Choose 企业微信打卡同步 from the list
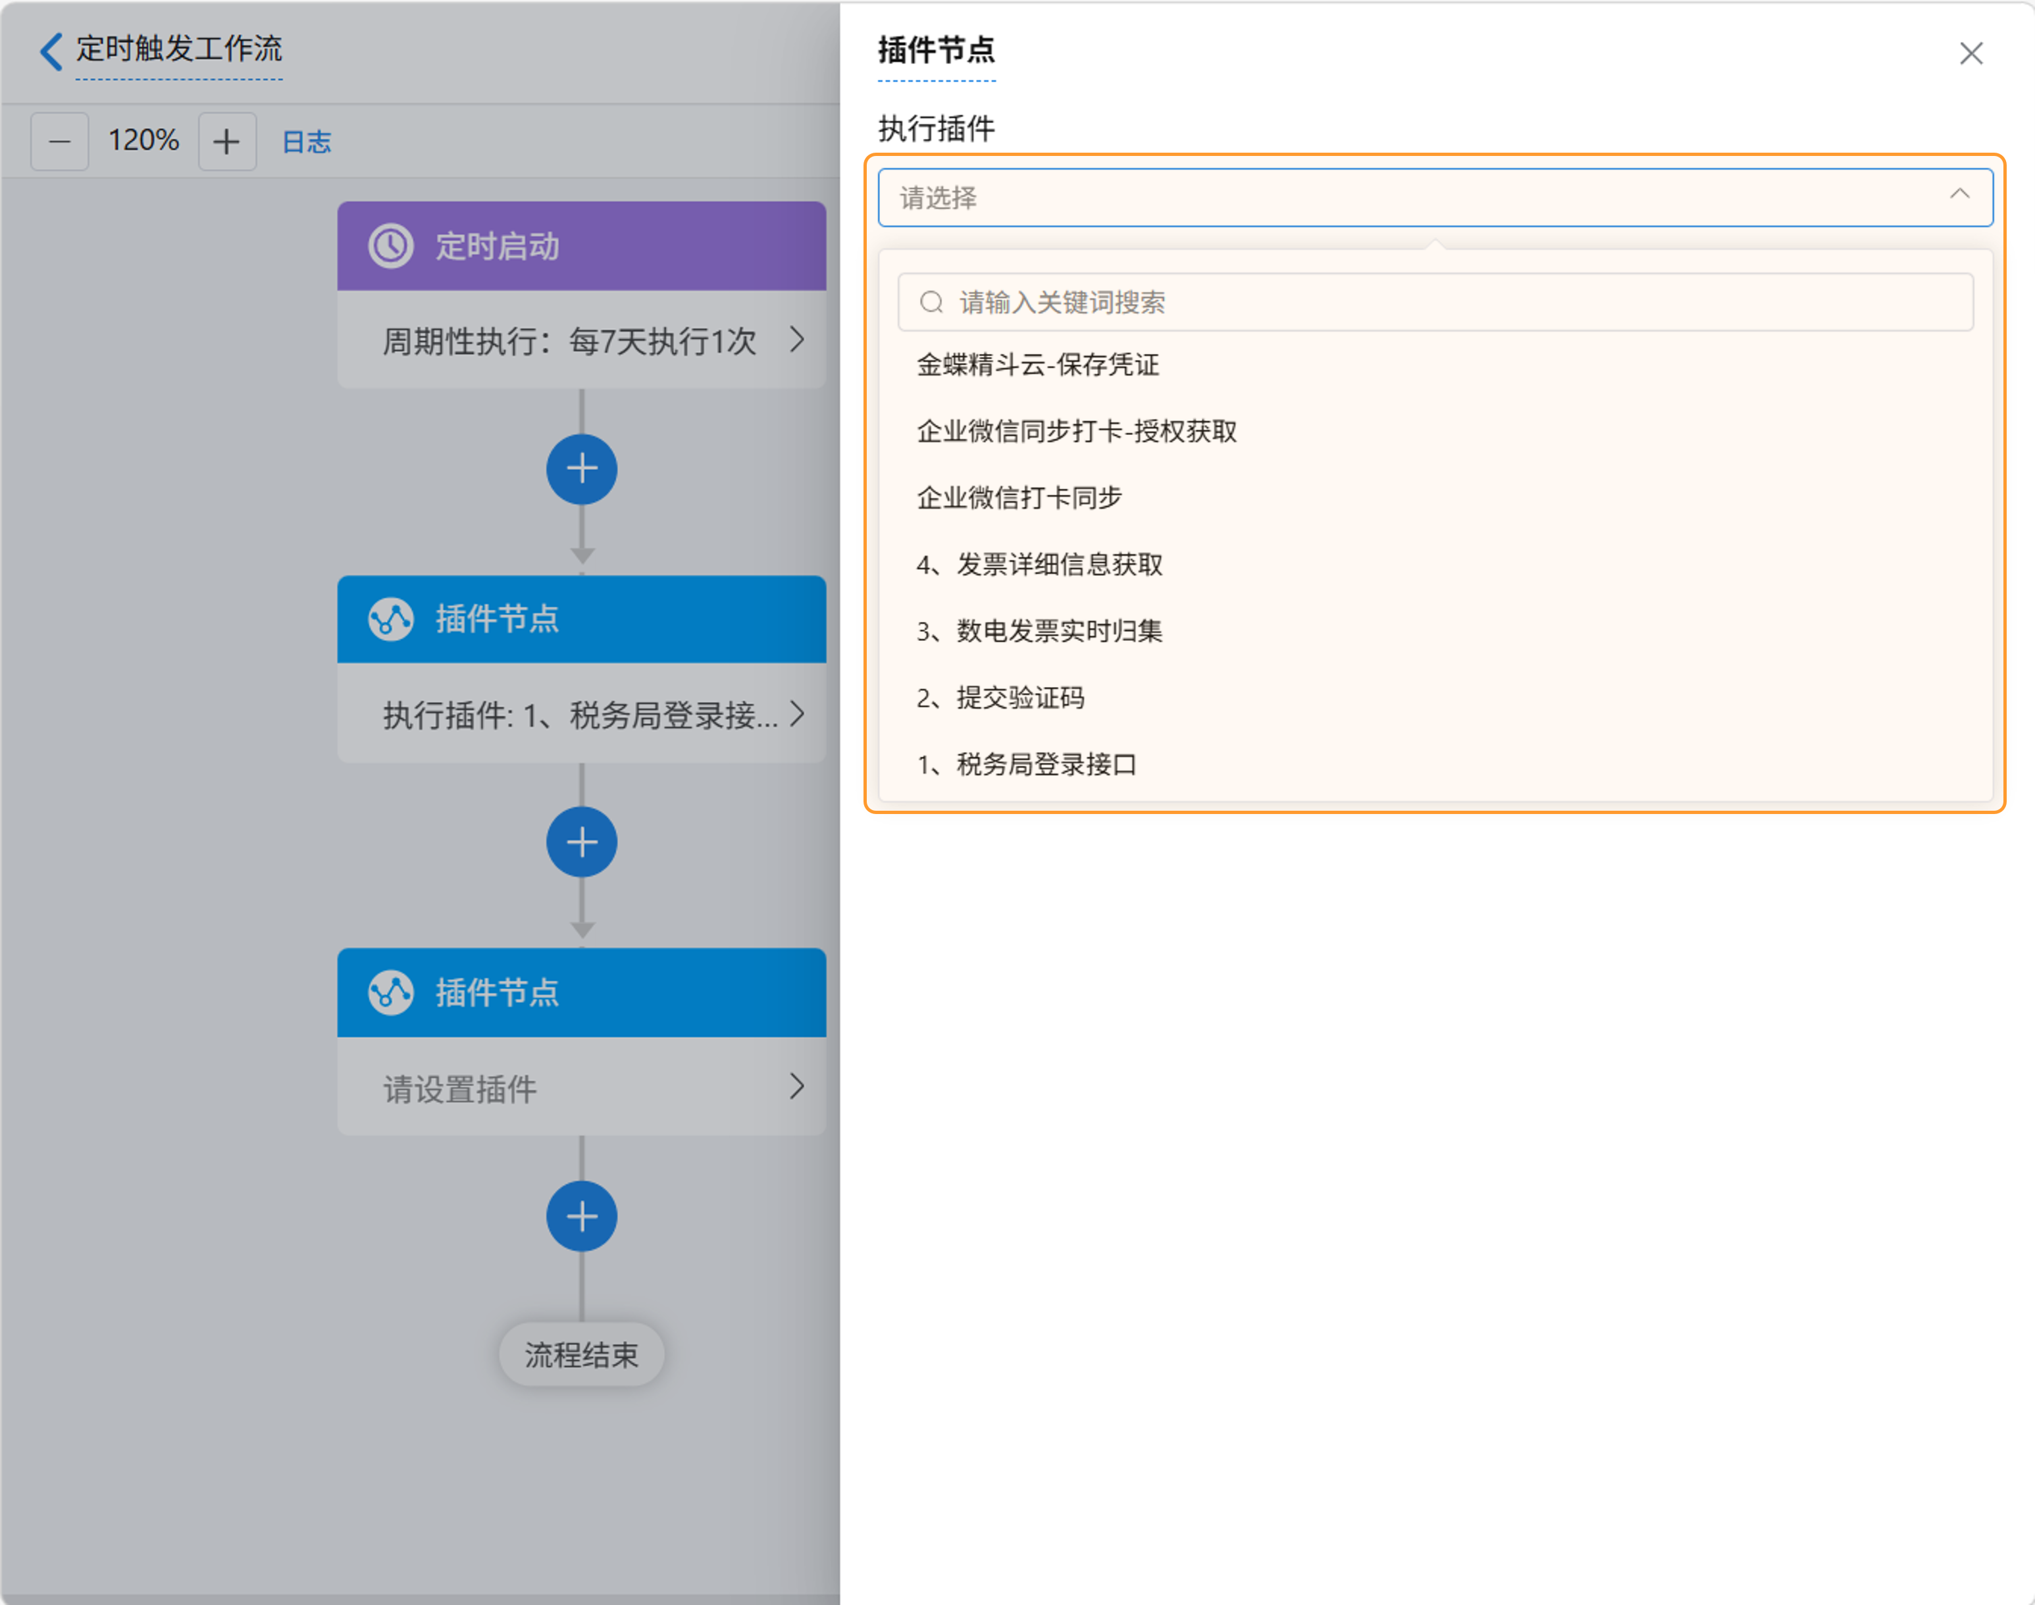The image size is (2035, 1605). (1019, 498)
